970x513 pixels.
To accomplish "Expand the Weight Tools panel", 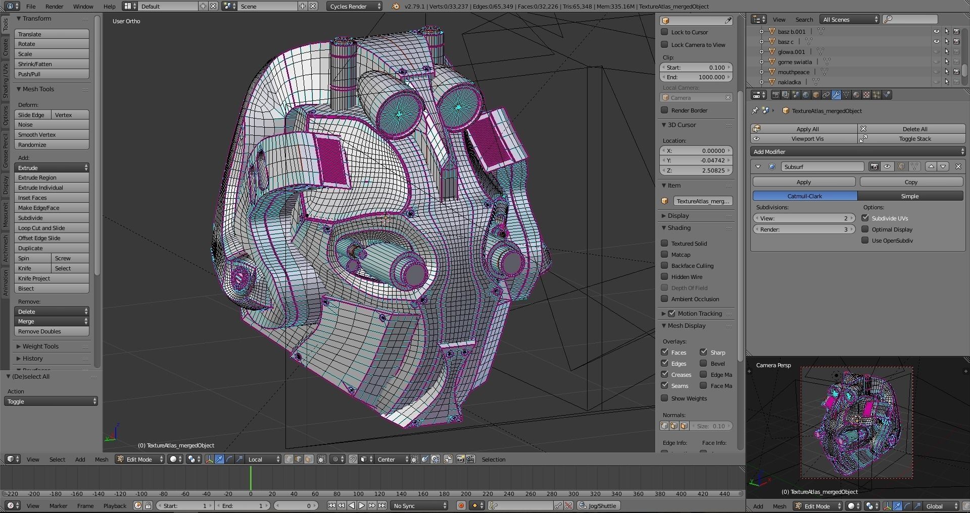I will (19, 346).
